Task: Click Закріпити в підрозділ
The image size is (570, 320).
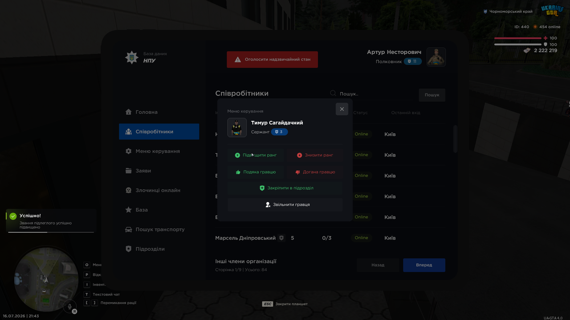Action: [285, 188]
